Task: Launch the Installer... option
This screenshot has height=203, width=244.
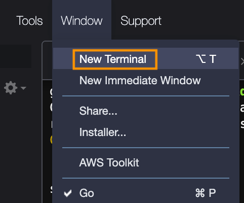Action: 103,132
